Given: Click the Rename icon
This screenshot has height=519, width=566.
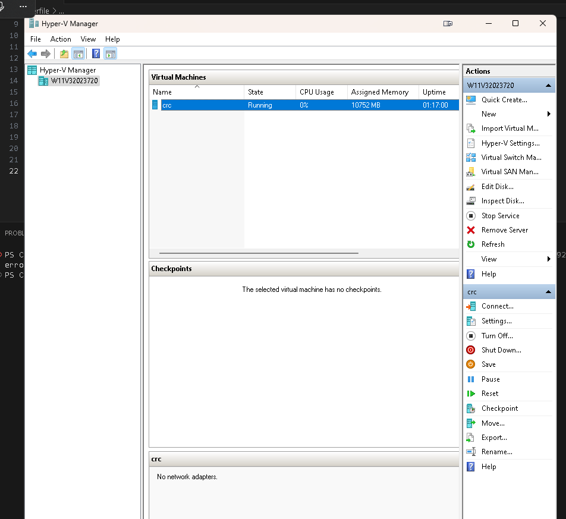Looking at the screenshot, I should click(x=471, y=452).
